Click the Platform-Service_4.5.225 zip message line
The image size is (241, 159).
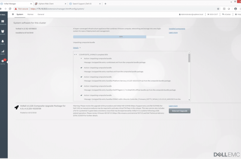coord(127,81)
